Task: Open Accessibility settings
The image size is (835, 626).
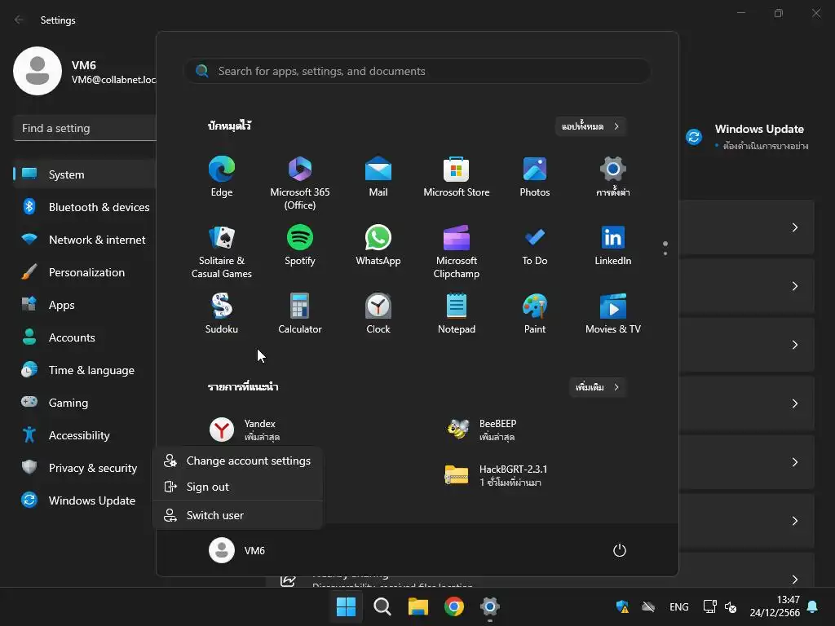Action: 85,435
